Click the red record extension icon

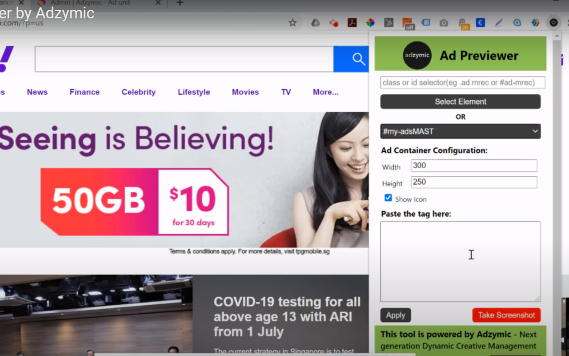pyautogui.click(x=334, y=23)
